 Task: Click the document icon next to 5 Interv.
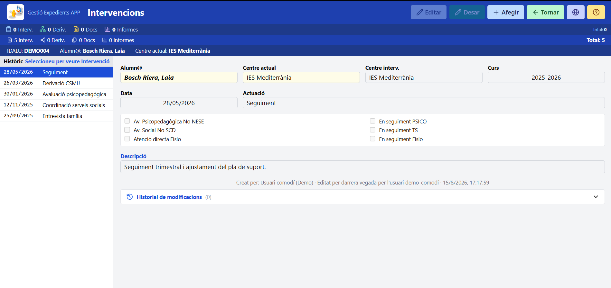pos(10,40)
